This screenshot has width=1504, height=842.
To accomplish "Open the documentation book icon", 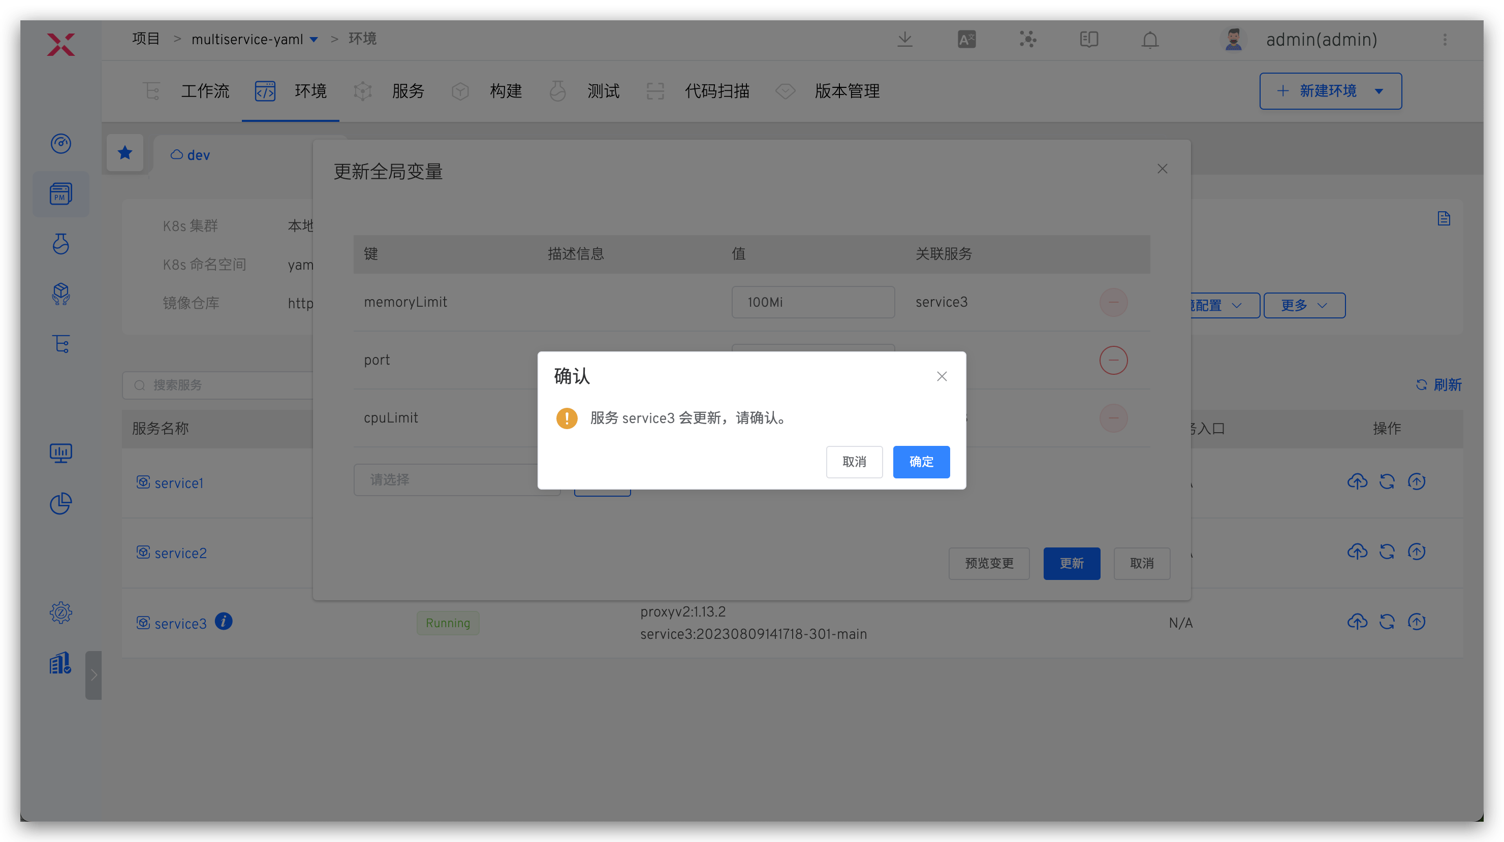I will point(1088,39).
